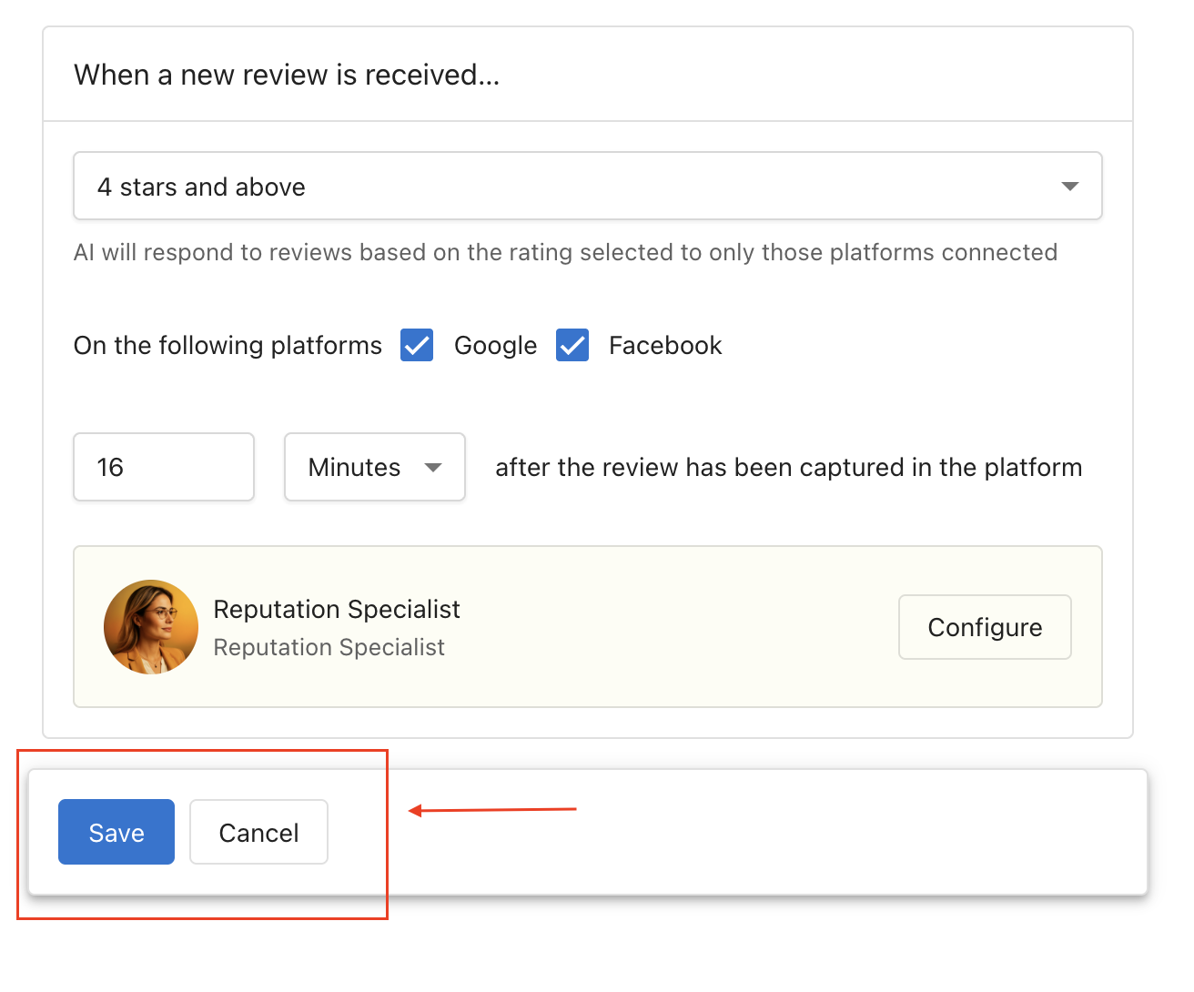Click the rating selector dropdown arrow
Screen dimensions: 1194x992
coord(1069,186)
